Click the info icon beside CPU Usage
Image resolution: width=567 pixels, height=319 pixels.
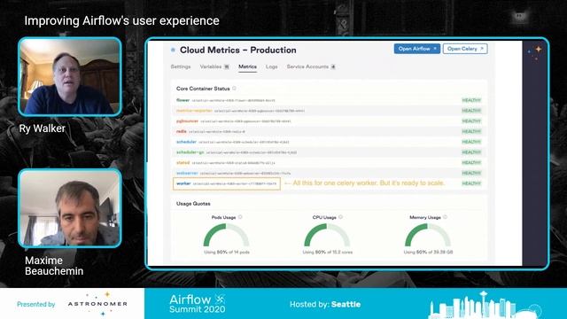coord(340,217)
